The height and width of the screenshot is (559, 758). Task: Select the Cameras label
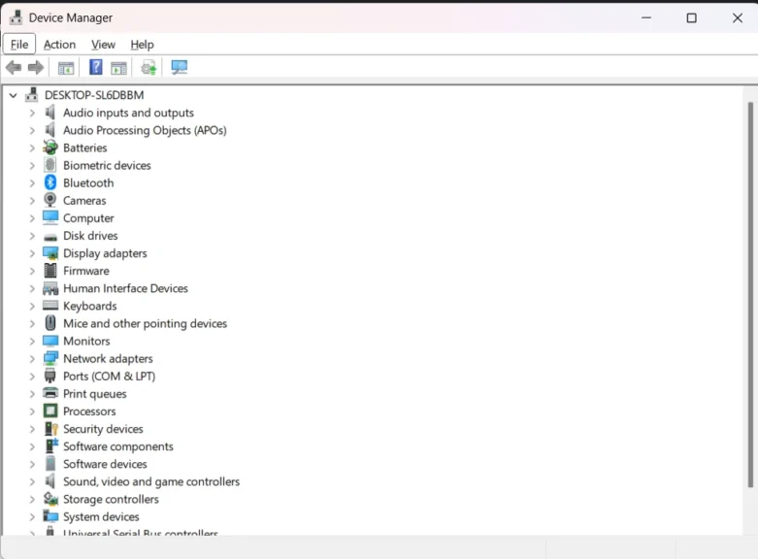point(84,201)
